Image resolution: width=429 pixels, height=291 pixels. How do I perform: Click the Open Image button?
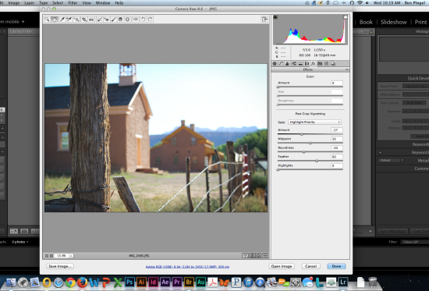(x=282, y=266)
